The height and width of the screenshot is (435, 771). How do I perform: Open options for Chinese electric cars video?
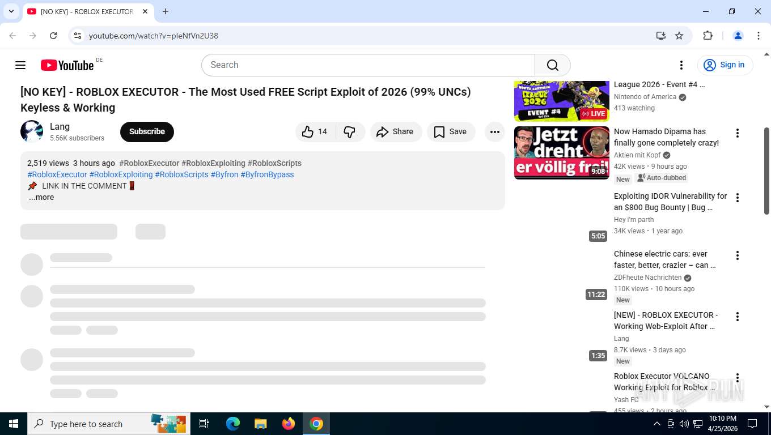pyautogui.click(x=738, y=255)
